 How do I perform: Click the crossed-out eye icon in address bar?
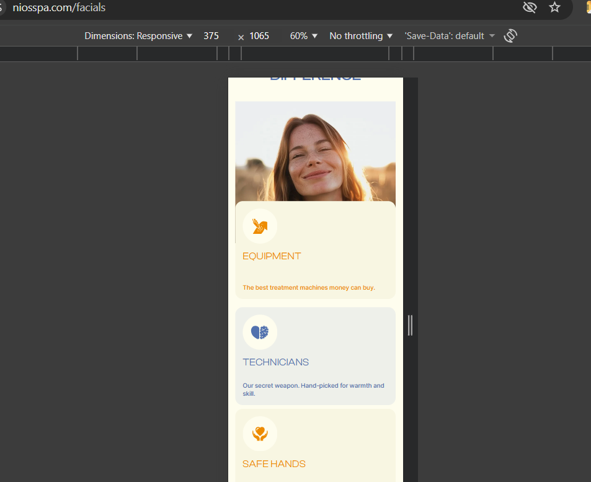(x=529, y=7)
